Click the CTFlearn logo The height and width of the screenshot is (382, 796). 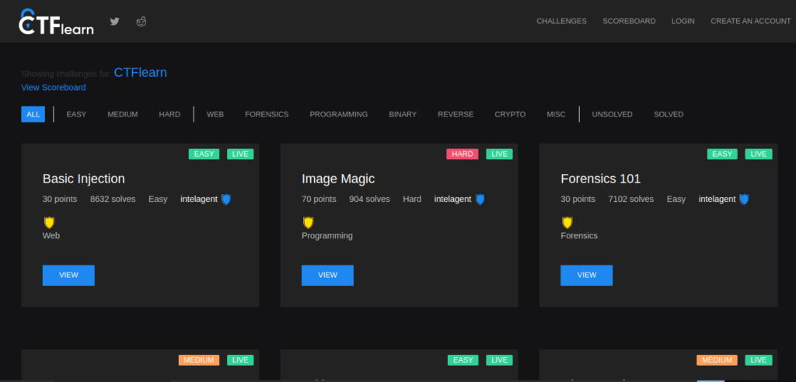(57, 23)
